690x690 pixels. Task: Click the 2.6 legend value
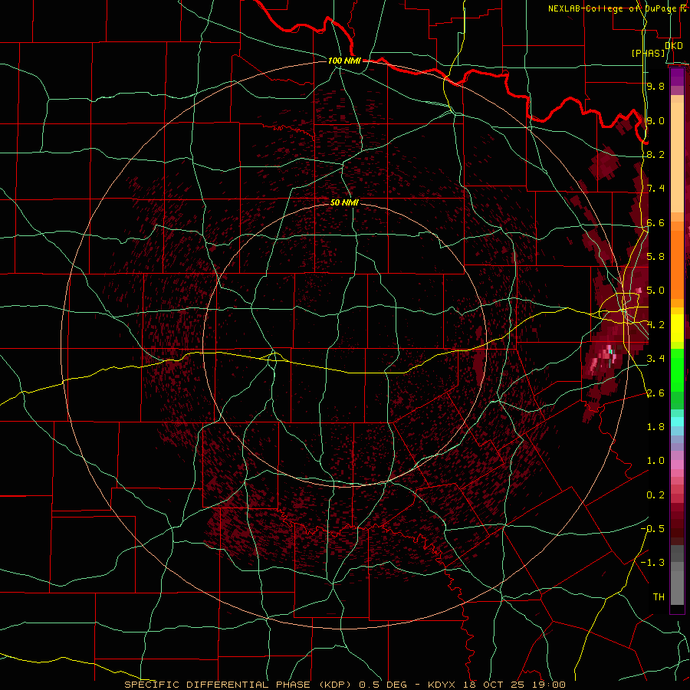tap(655, 393)
